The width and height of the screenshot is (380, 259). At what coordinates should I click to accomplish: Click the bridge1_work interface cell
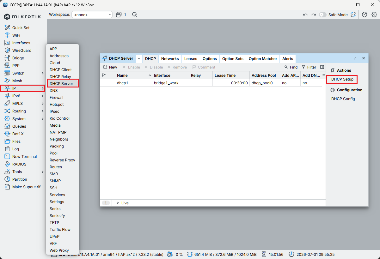[x=170, y=83]
